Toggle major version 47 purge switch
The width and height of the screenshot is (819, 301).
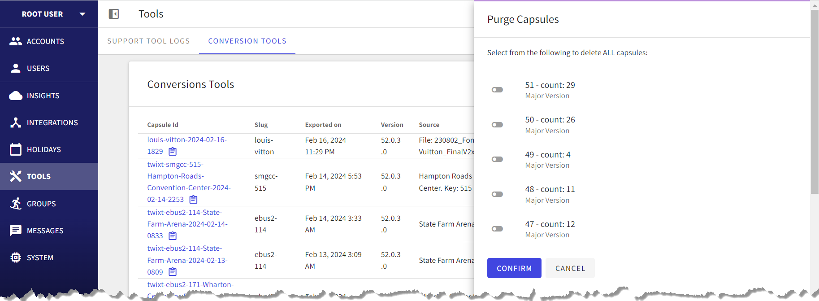[x=497, y=229]
